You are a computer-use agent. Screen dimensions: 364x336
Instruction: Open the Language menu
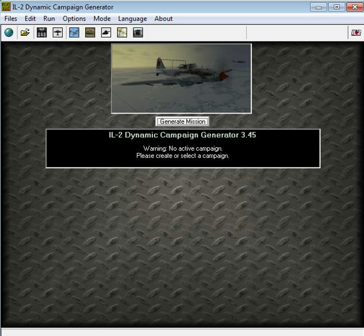pyautogui.click(x=133, y=18)
